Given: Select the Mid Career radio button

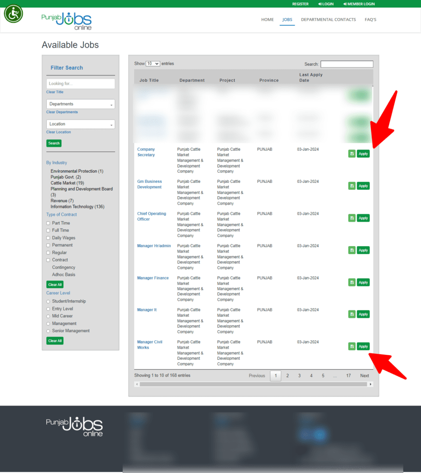Looking at the screenshot, I should tap(48, 316).
